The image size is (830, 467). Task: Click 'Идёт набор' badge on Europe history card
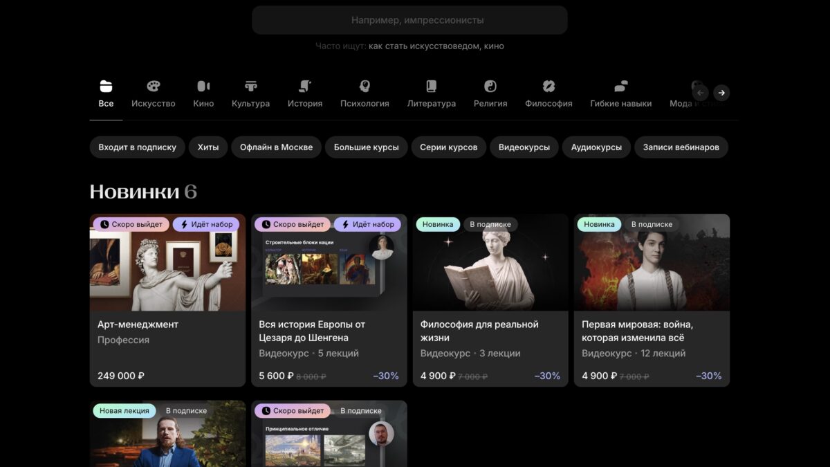tap(367, 224)
